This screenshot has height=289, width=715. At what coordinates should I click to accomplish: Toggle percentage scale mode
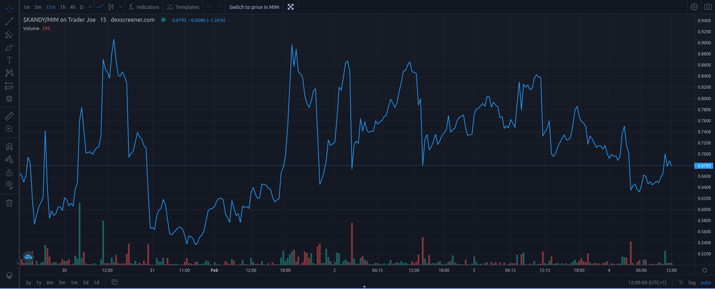[x=680, y=282]
